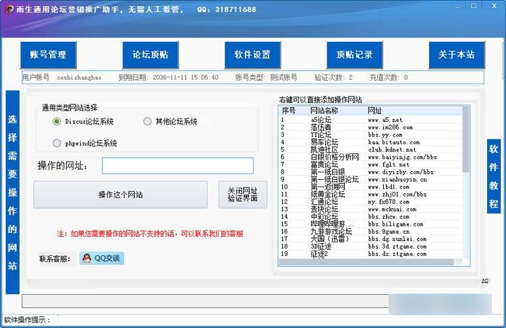Click the website list vertical scrollbar

point(466,182)
